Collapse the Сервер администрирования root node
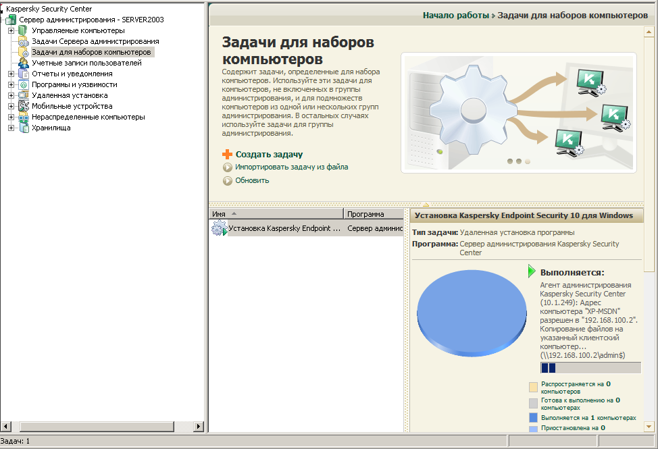 tap(3, 20)
